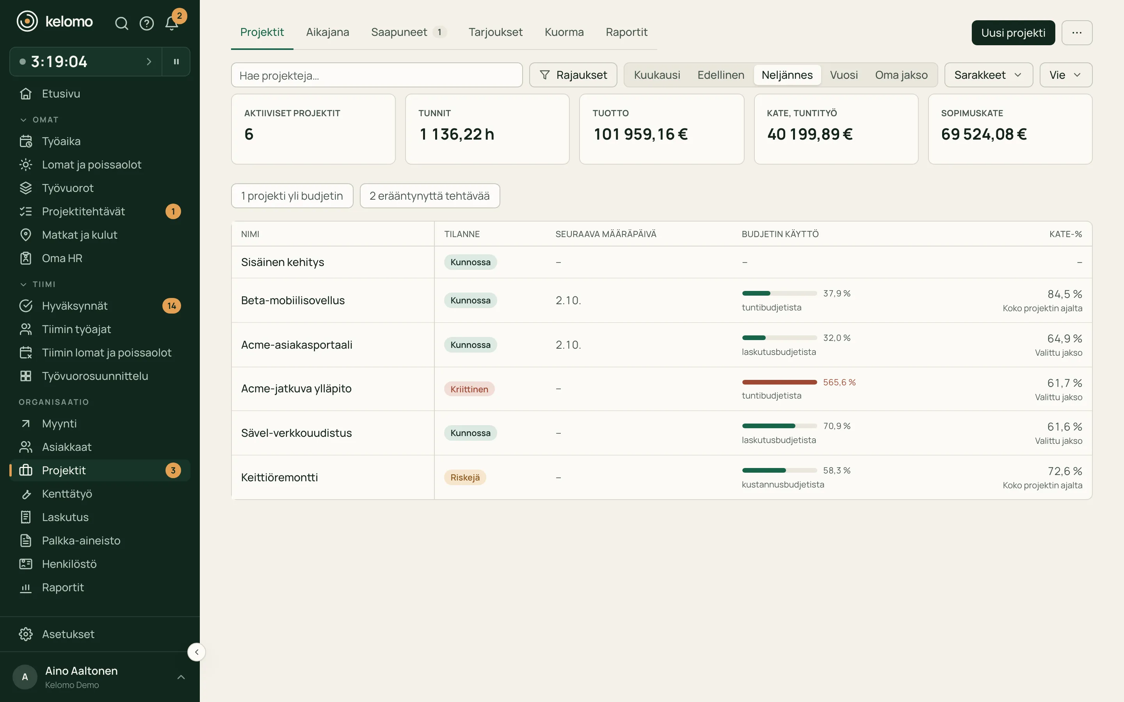Switch to Tarjoukset tab

pyautogui.click(x=495, y=32)
